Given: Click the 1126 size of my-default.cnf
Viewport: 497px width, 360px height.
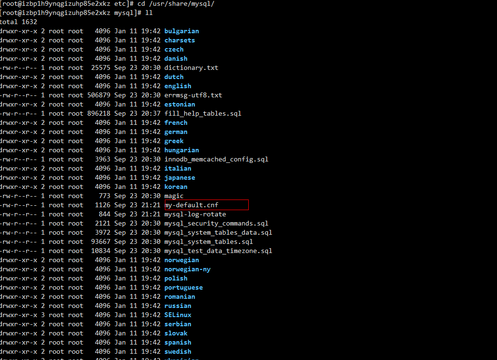Looking at the screenshot, I should pyautogui.click(x=102, y=205).
